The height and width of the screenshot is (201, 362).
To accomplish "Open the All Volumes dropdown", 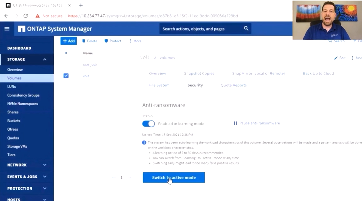I will (164, 58).
